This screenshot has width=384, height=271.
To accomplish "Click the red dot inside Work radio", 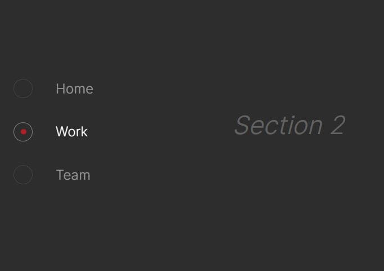I will point(24,132).
